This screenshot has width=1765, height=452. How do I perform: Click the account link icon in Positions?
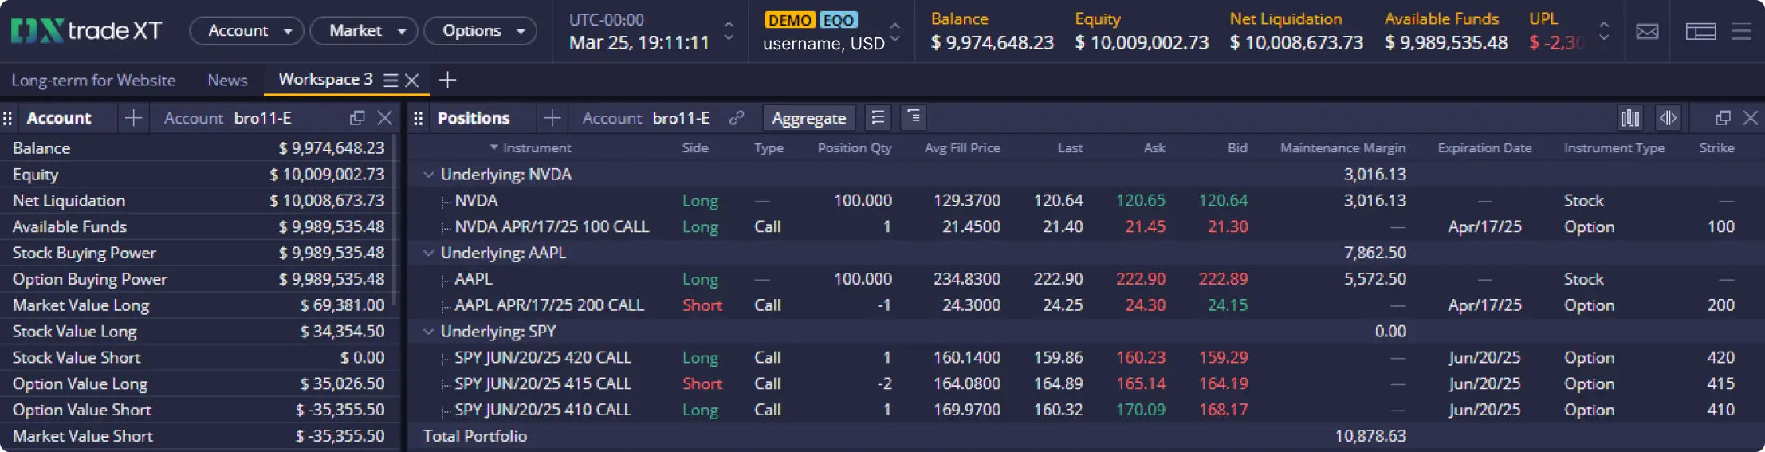point(737,118)
